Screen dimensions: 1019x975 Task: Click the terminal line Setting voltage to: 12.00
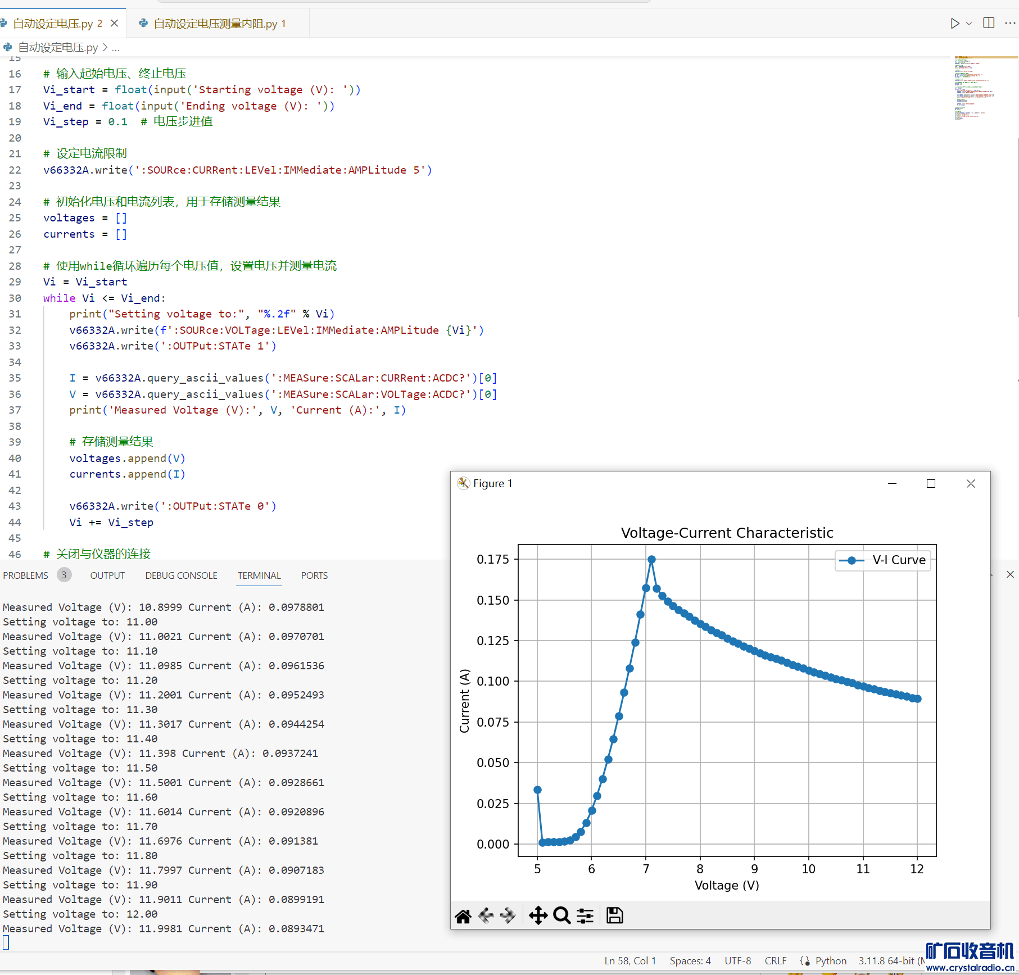pos(80,914)
